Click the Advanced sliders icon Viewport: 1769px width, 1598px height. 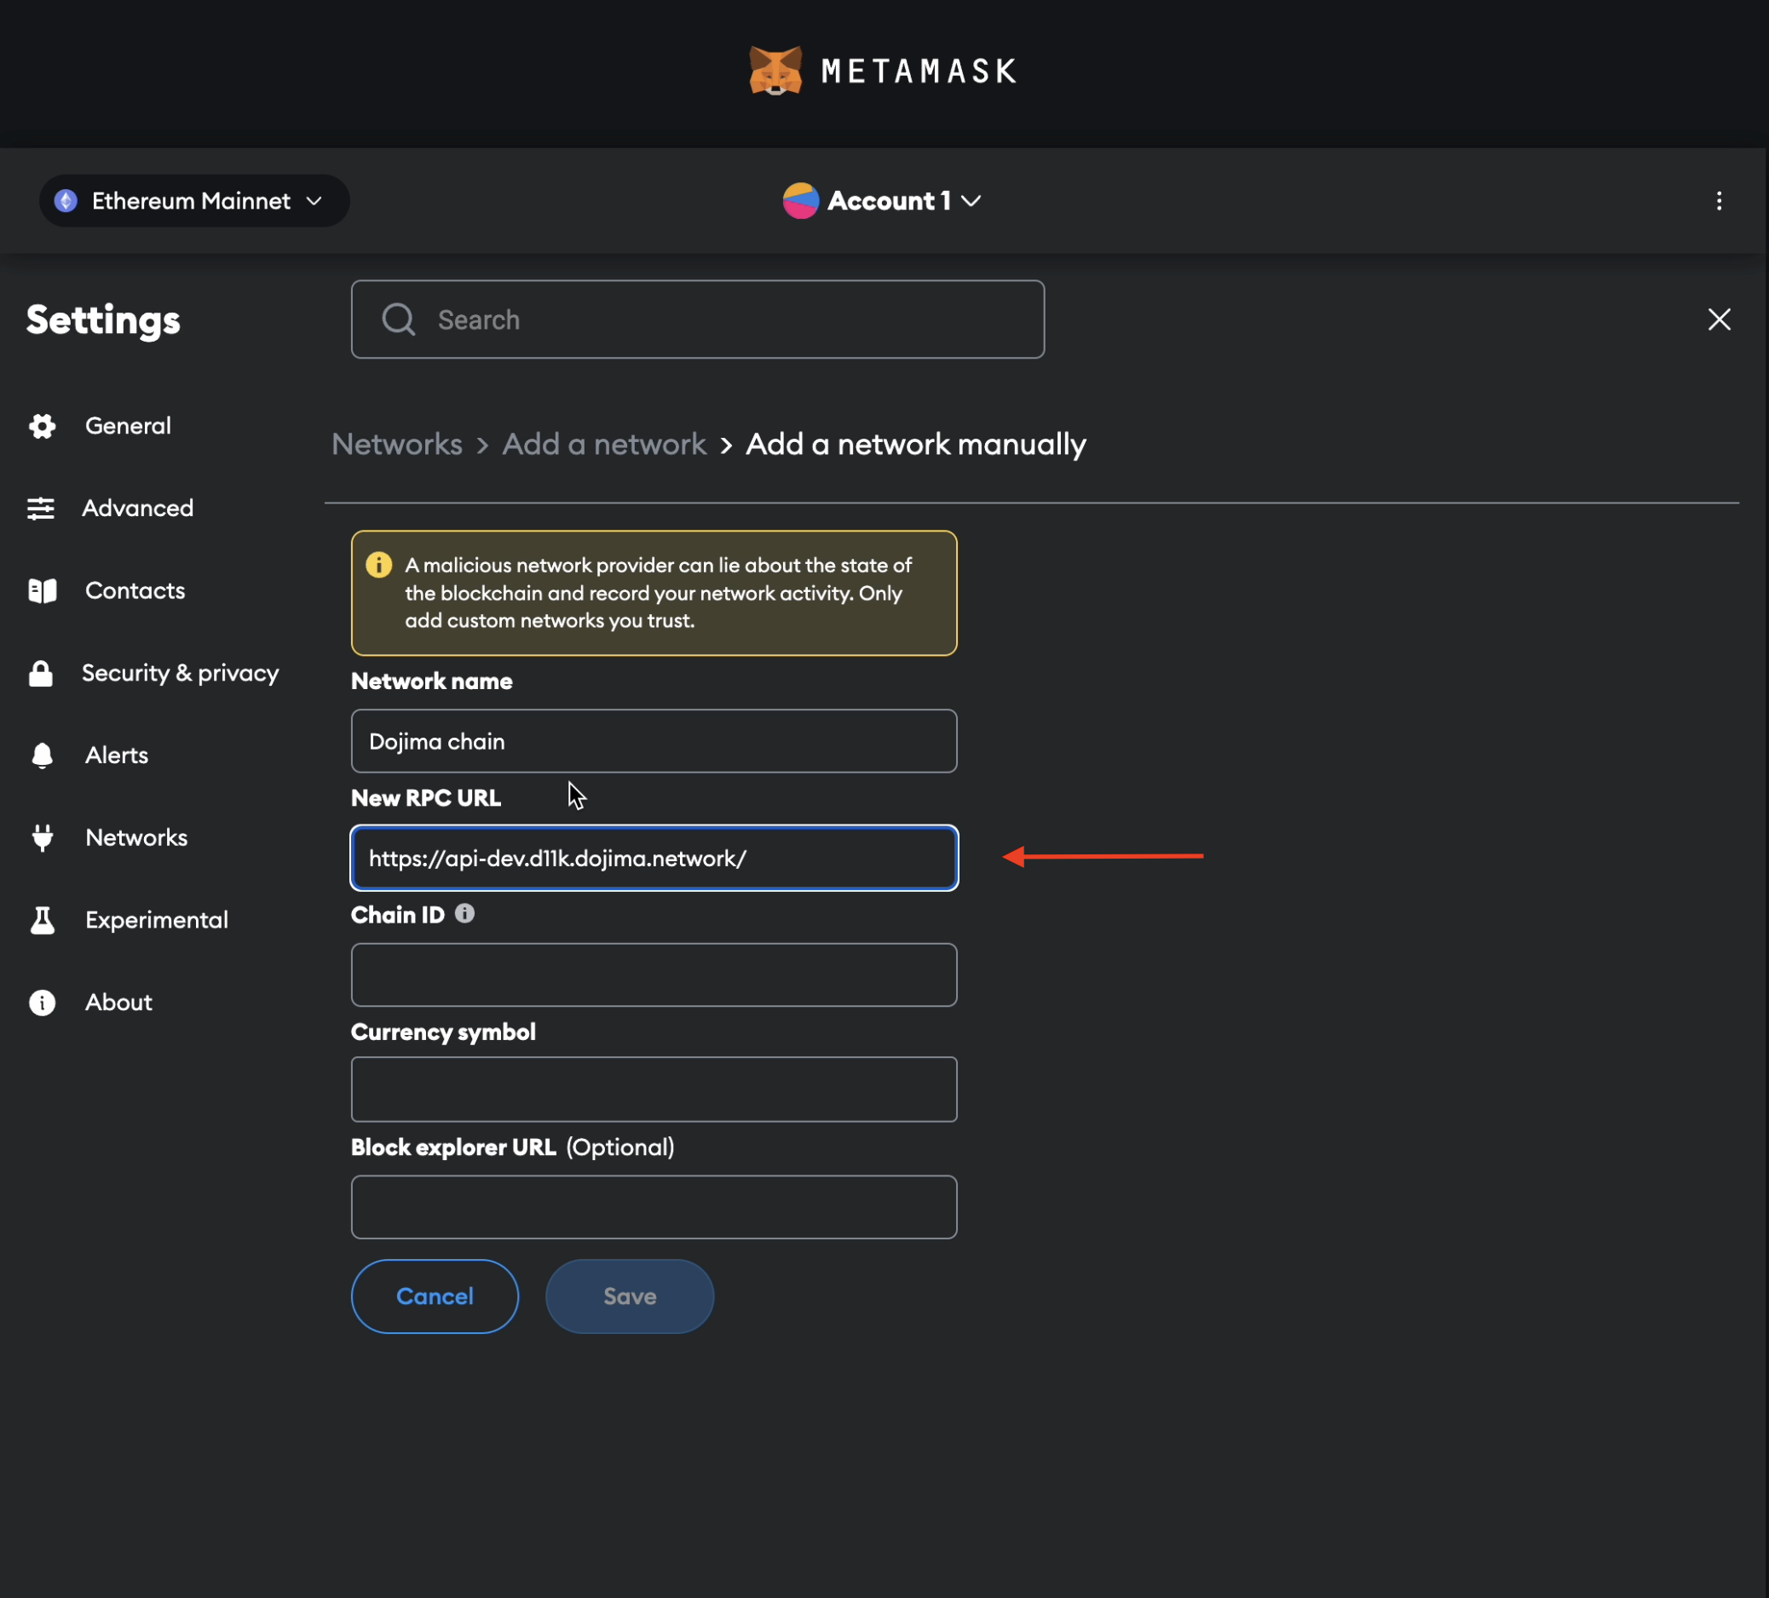click(x=41, y=508)
